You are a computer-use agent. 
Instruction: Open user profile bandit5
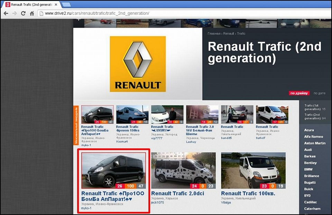coord(226,138)
